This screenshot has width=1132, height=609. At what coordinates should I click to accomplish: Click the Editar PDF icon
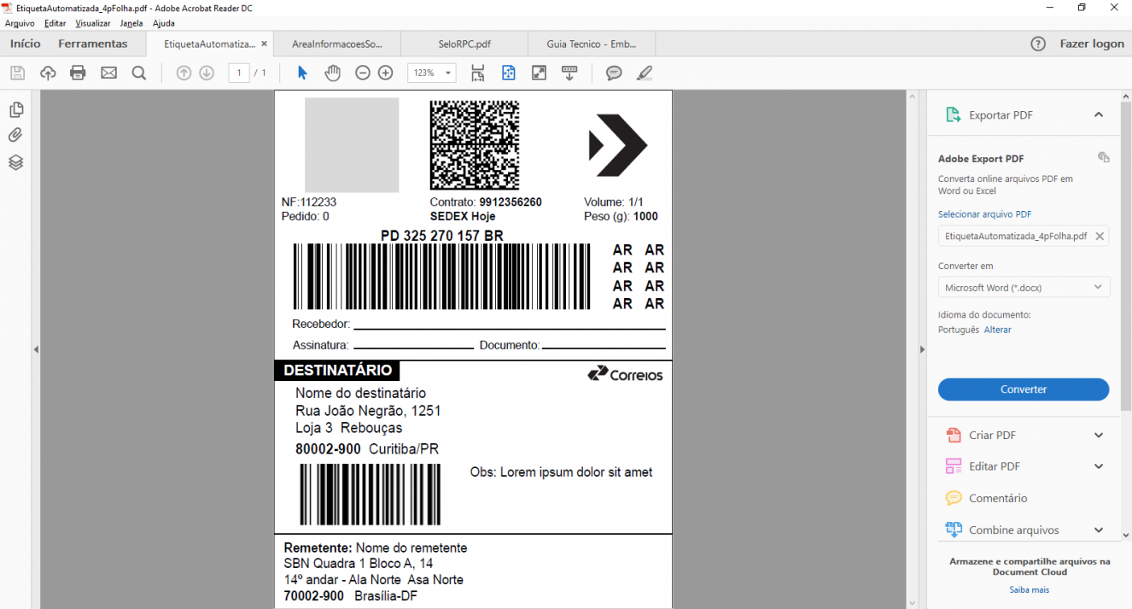(x=954, y=467)
